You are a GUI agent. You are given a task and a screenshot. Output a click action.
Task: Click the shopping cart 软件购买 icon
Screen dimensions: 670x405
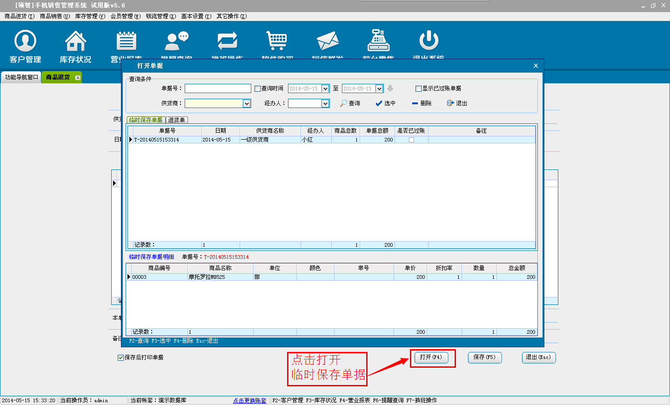(x=277, y=42)
